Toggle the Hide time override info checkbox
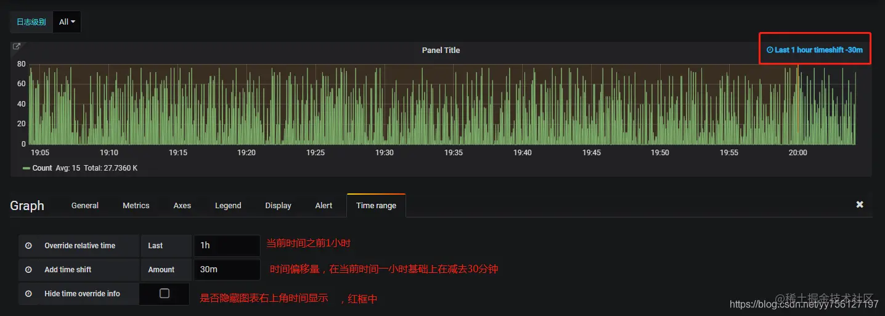The width and height of the screenshot is (885, 316). [165, 293]
